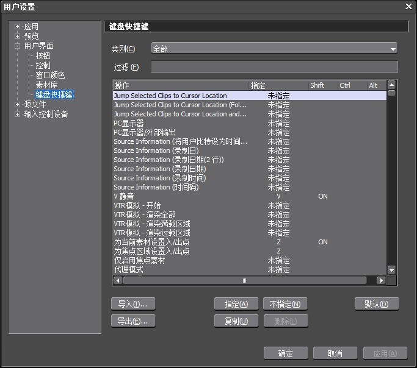Image resolution: width=417 pixels, height=368 pixels.
Task: Select 按钮 in the settings tree
Action: tap(43, 56)
